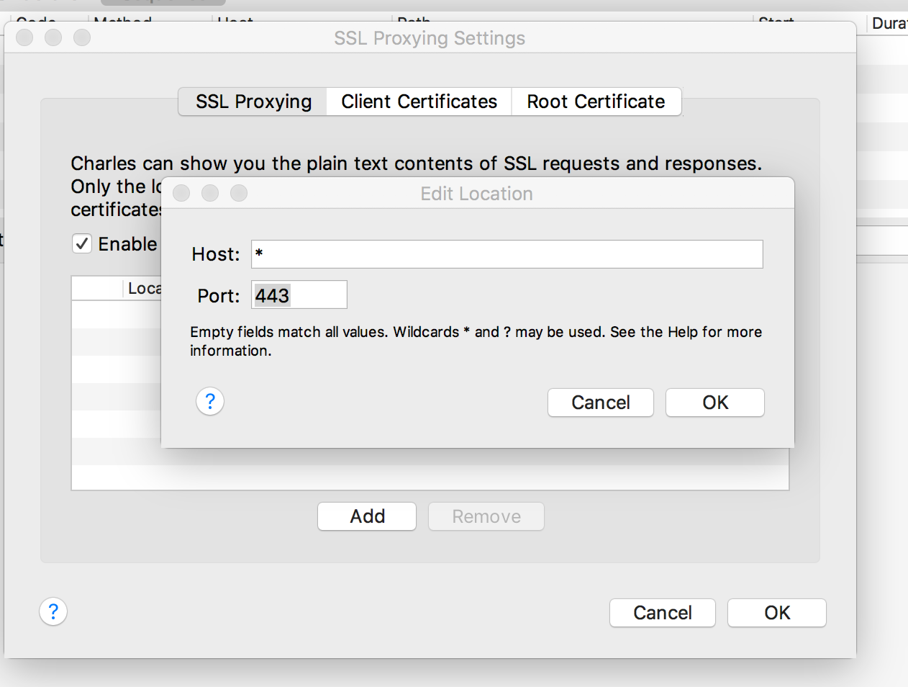The width and height of the screenshot is (908, 687).
Task: Minimize the Edit Location dialog via yellow button
Action: pyautogui.click(x=209, y=193)
